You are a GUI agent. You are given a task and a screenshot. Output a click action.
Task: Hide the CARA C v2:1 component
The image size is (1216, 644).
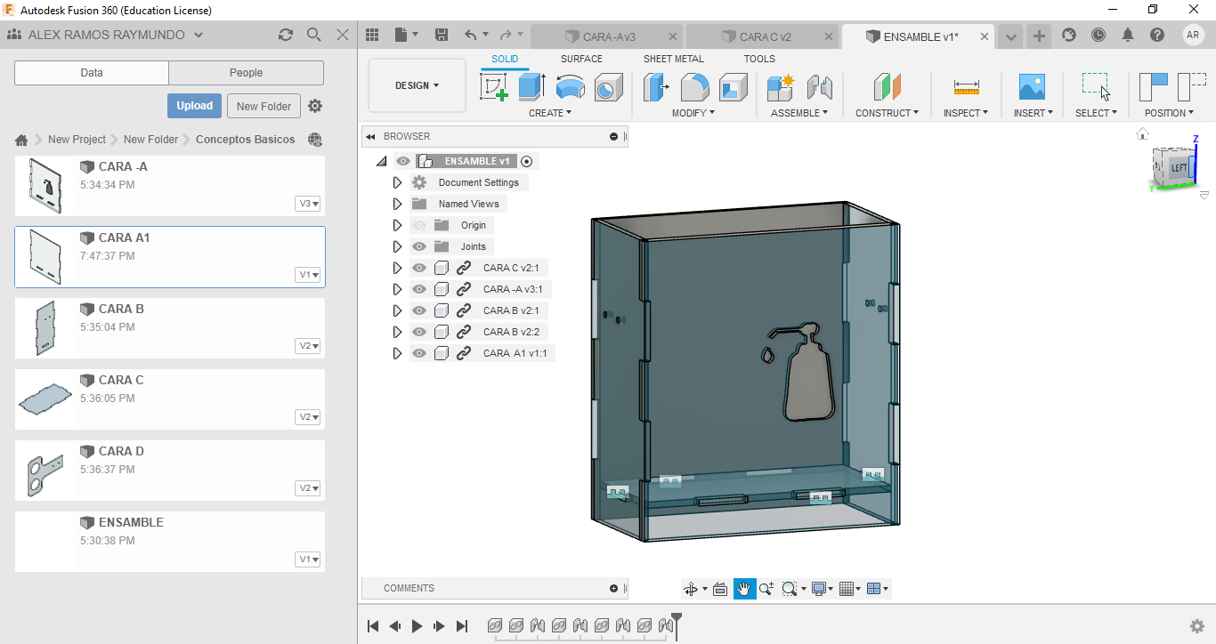[x=419, y=268]
